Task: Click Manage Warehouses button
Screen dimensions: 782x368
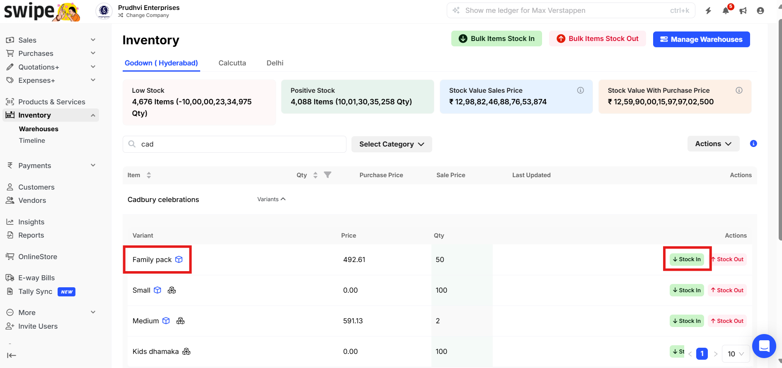Action: [x=701, y=39]
